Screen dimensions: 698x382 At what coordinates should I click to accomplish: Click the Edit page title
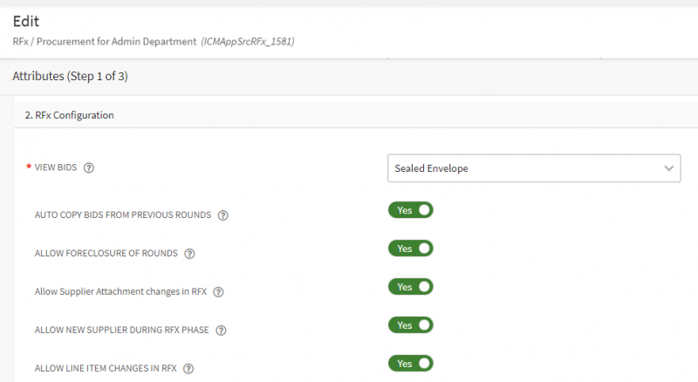point(25,21)
